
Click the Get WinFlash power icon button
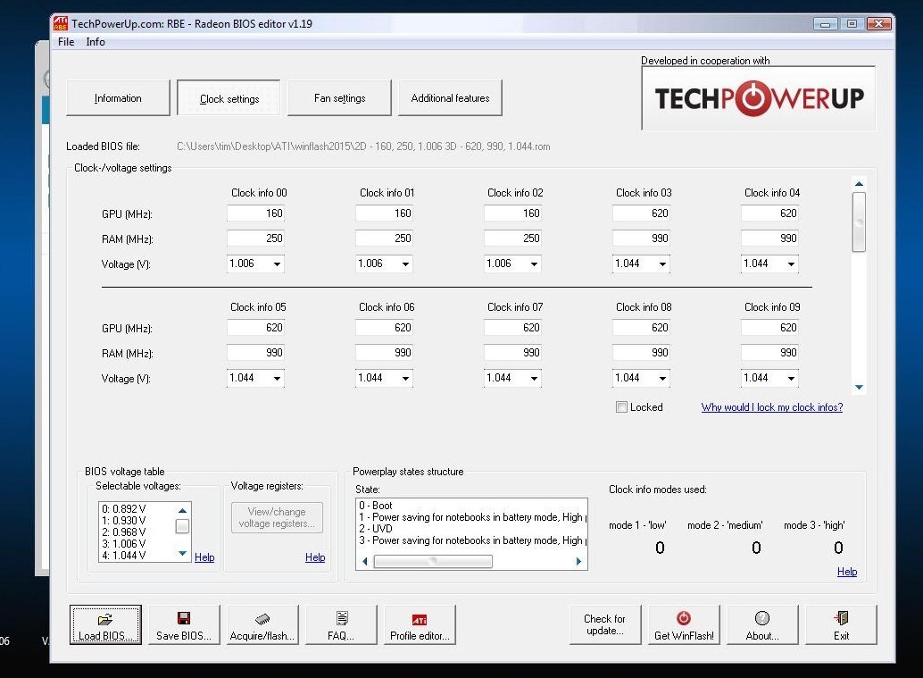[684, 624]
